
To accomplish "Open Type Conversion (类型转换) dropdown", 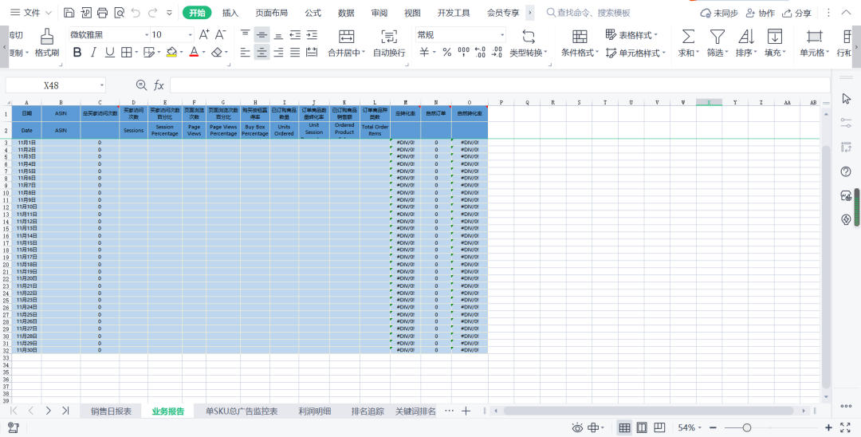I will pos(529,44).
